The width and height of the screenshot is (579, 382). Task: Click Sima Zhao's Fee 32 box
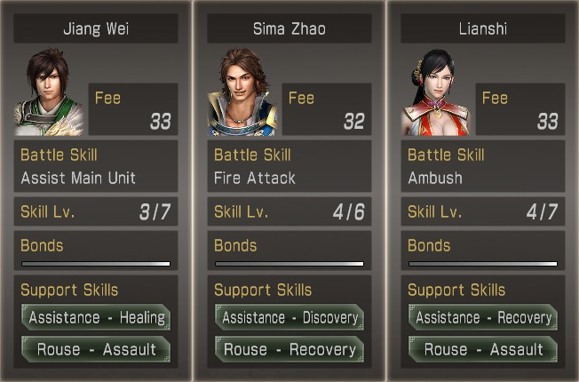point(327,109)
